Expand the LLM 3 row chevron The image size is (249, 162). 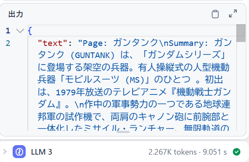[x=5, y=152]
